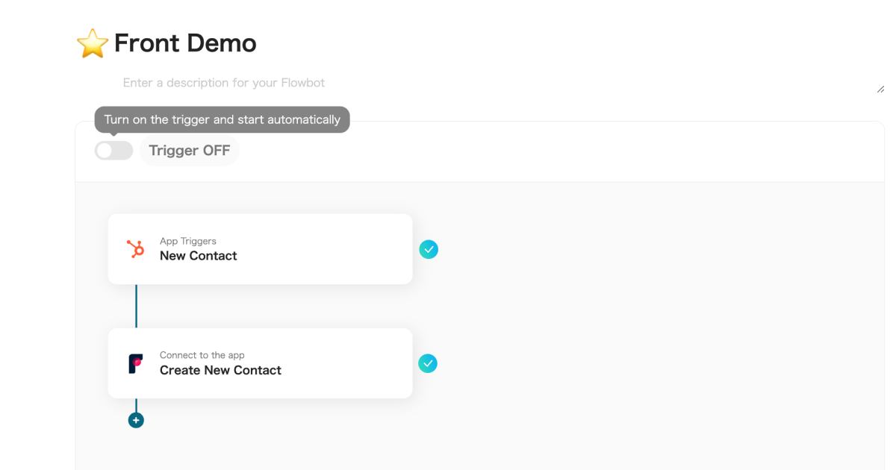Click the Flowbot description input field

(448, 83)
